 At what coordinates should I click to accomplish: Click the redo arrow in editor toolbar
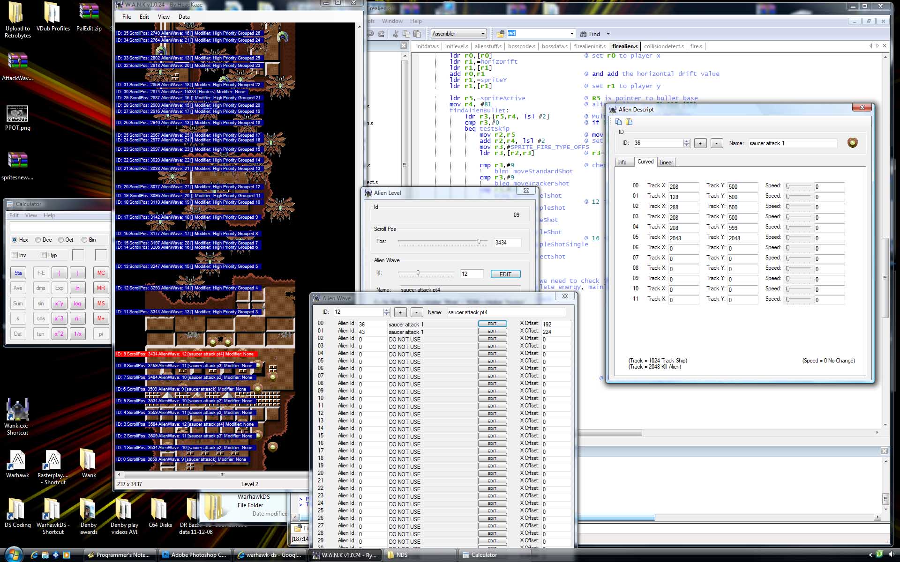tap(381, 34)
